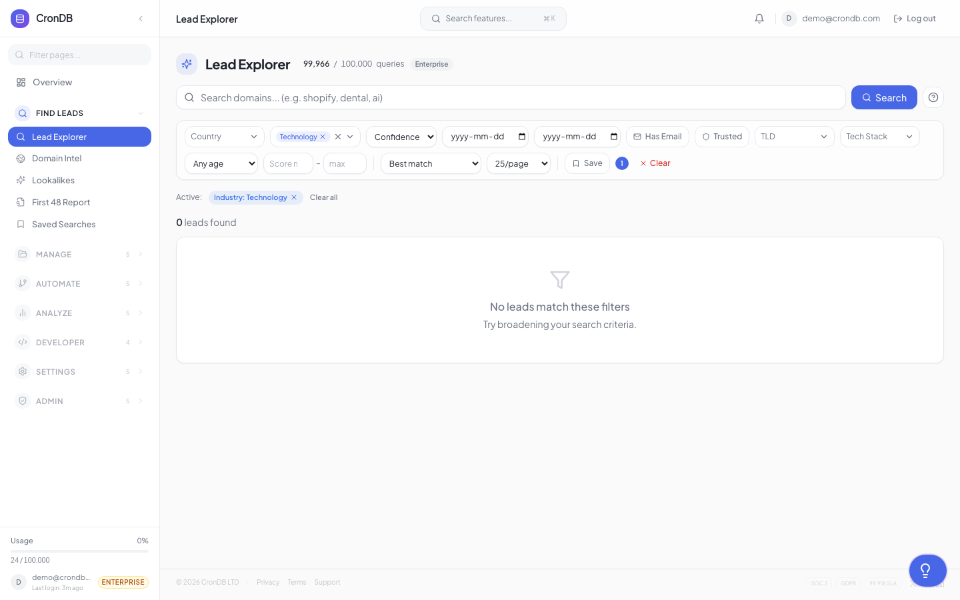
Task: Open the notifications bell
Action: coord(759,19)
